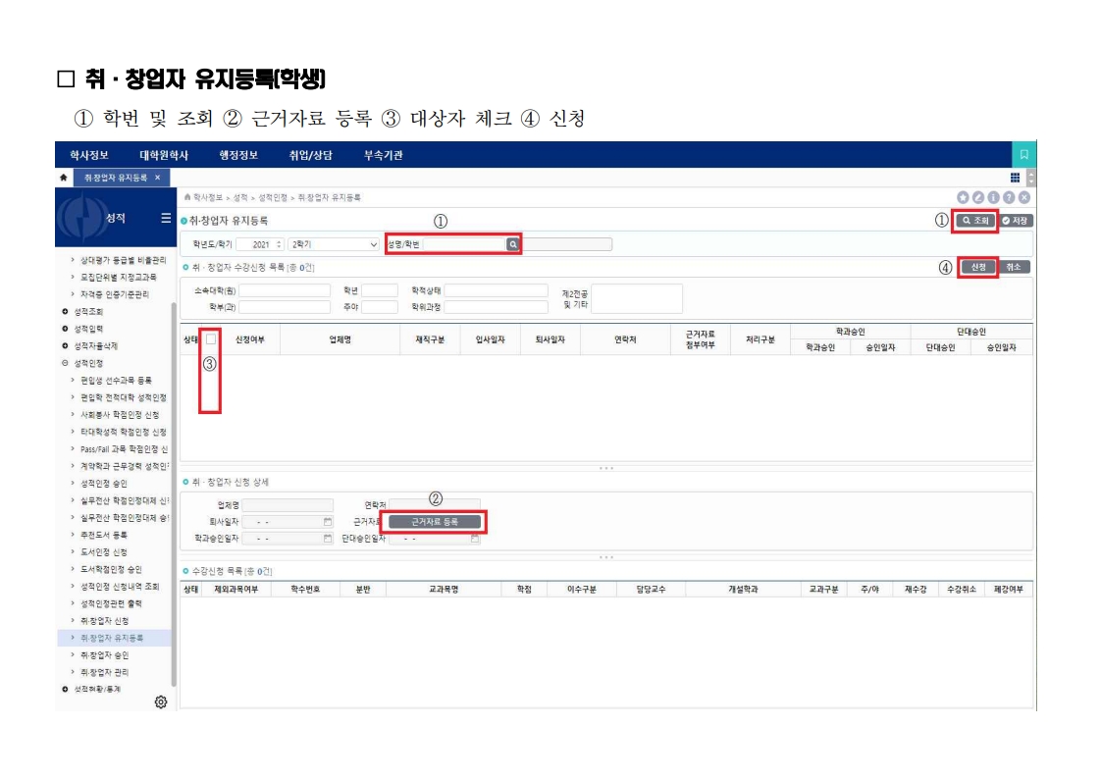Viewport: 1100px width, 778px height.
Task: Select 취·창업자 승인 in sidebar
Action: (x=104, y=655)
